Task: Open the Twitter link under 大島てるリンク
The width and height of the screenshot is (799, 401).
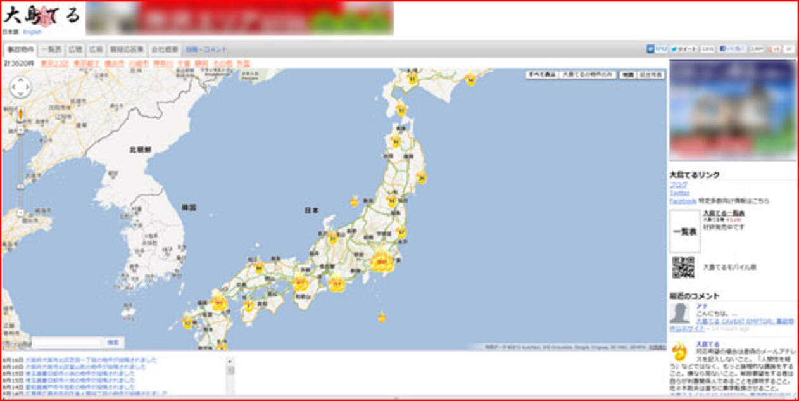Action: pyautogui.click(x=678, y=193)
